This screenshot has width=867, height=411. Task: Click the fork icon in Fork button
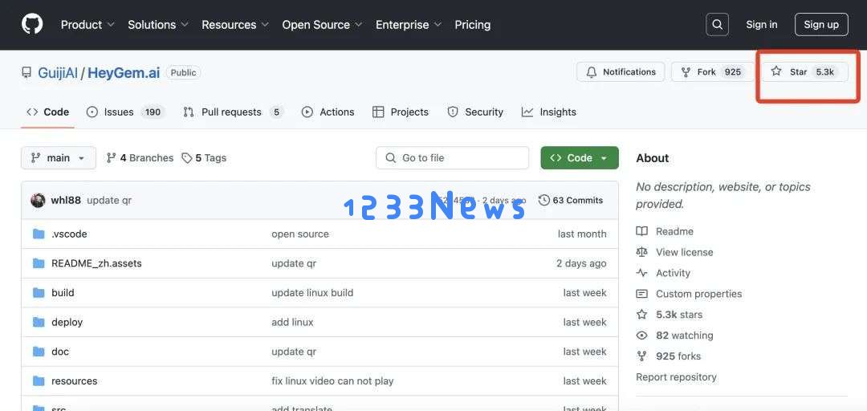686,72
